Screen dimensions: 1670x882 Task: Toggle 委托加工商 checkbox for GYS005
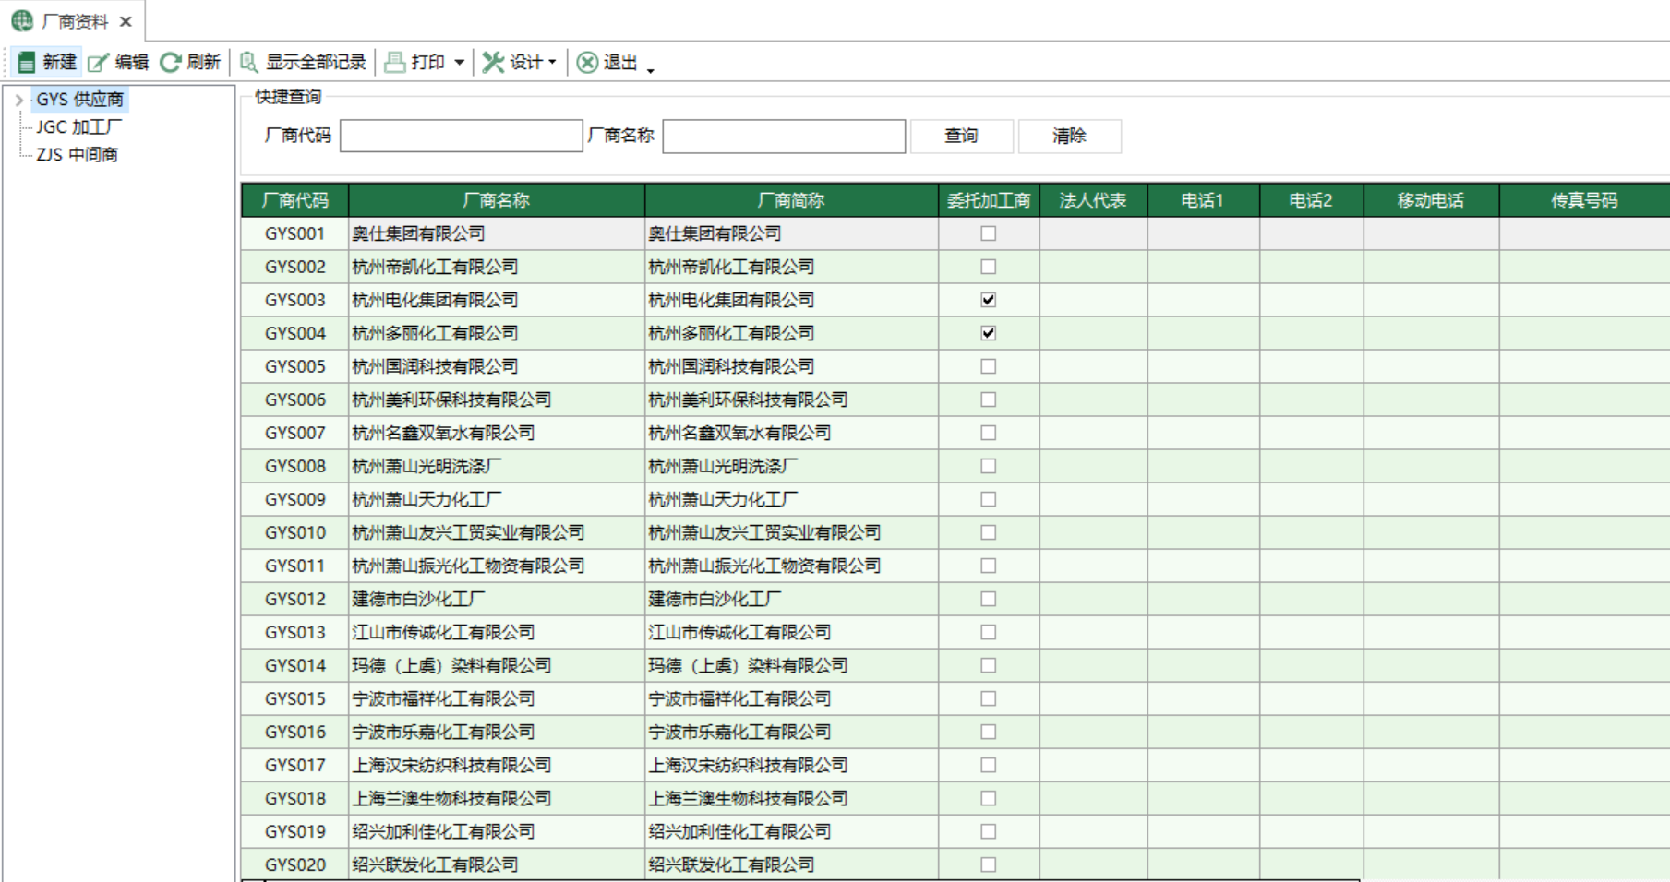point(989,366)
